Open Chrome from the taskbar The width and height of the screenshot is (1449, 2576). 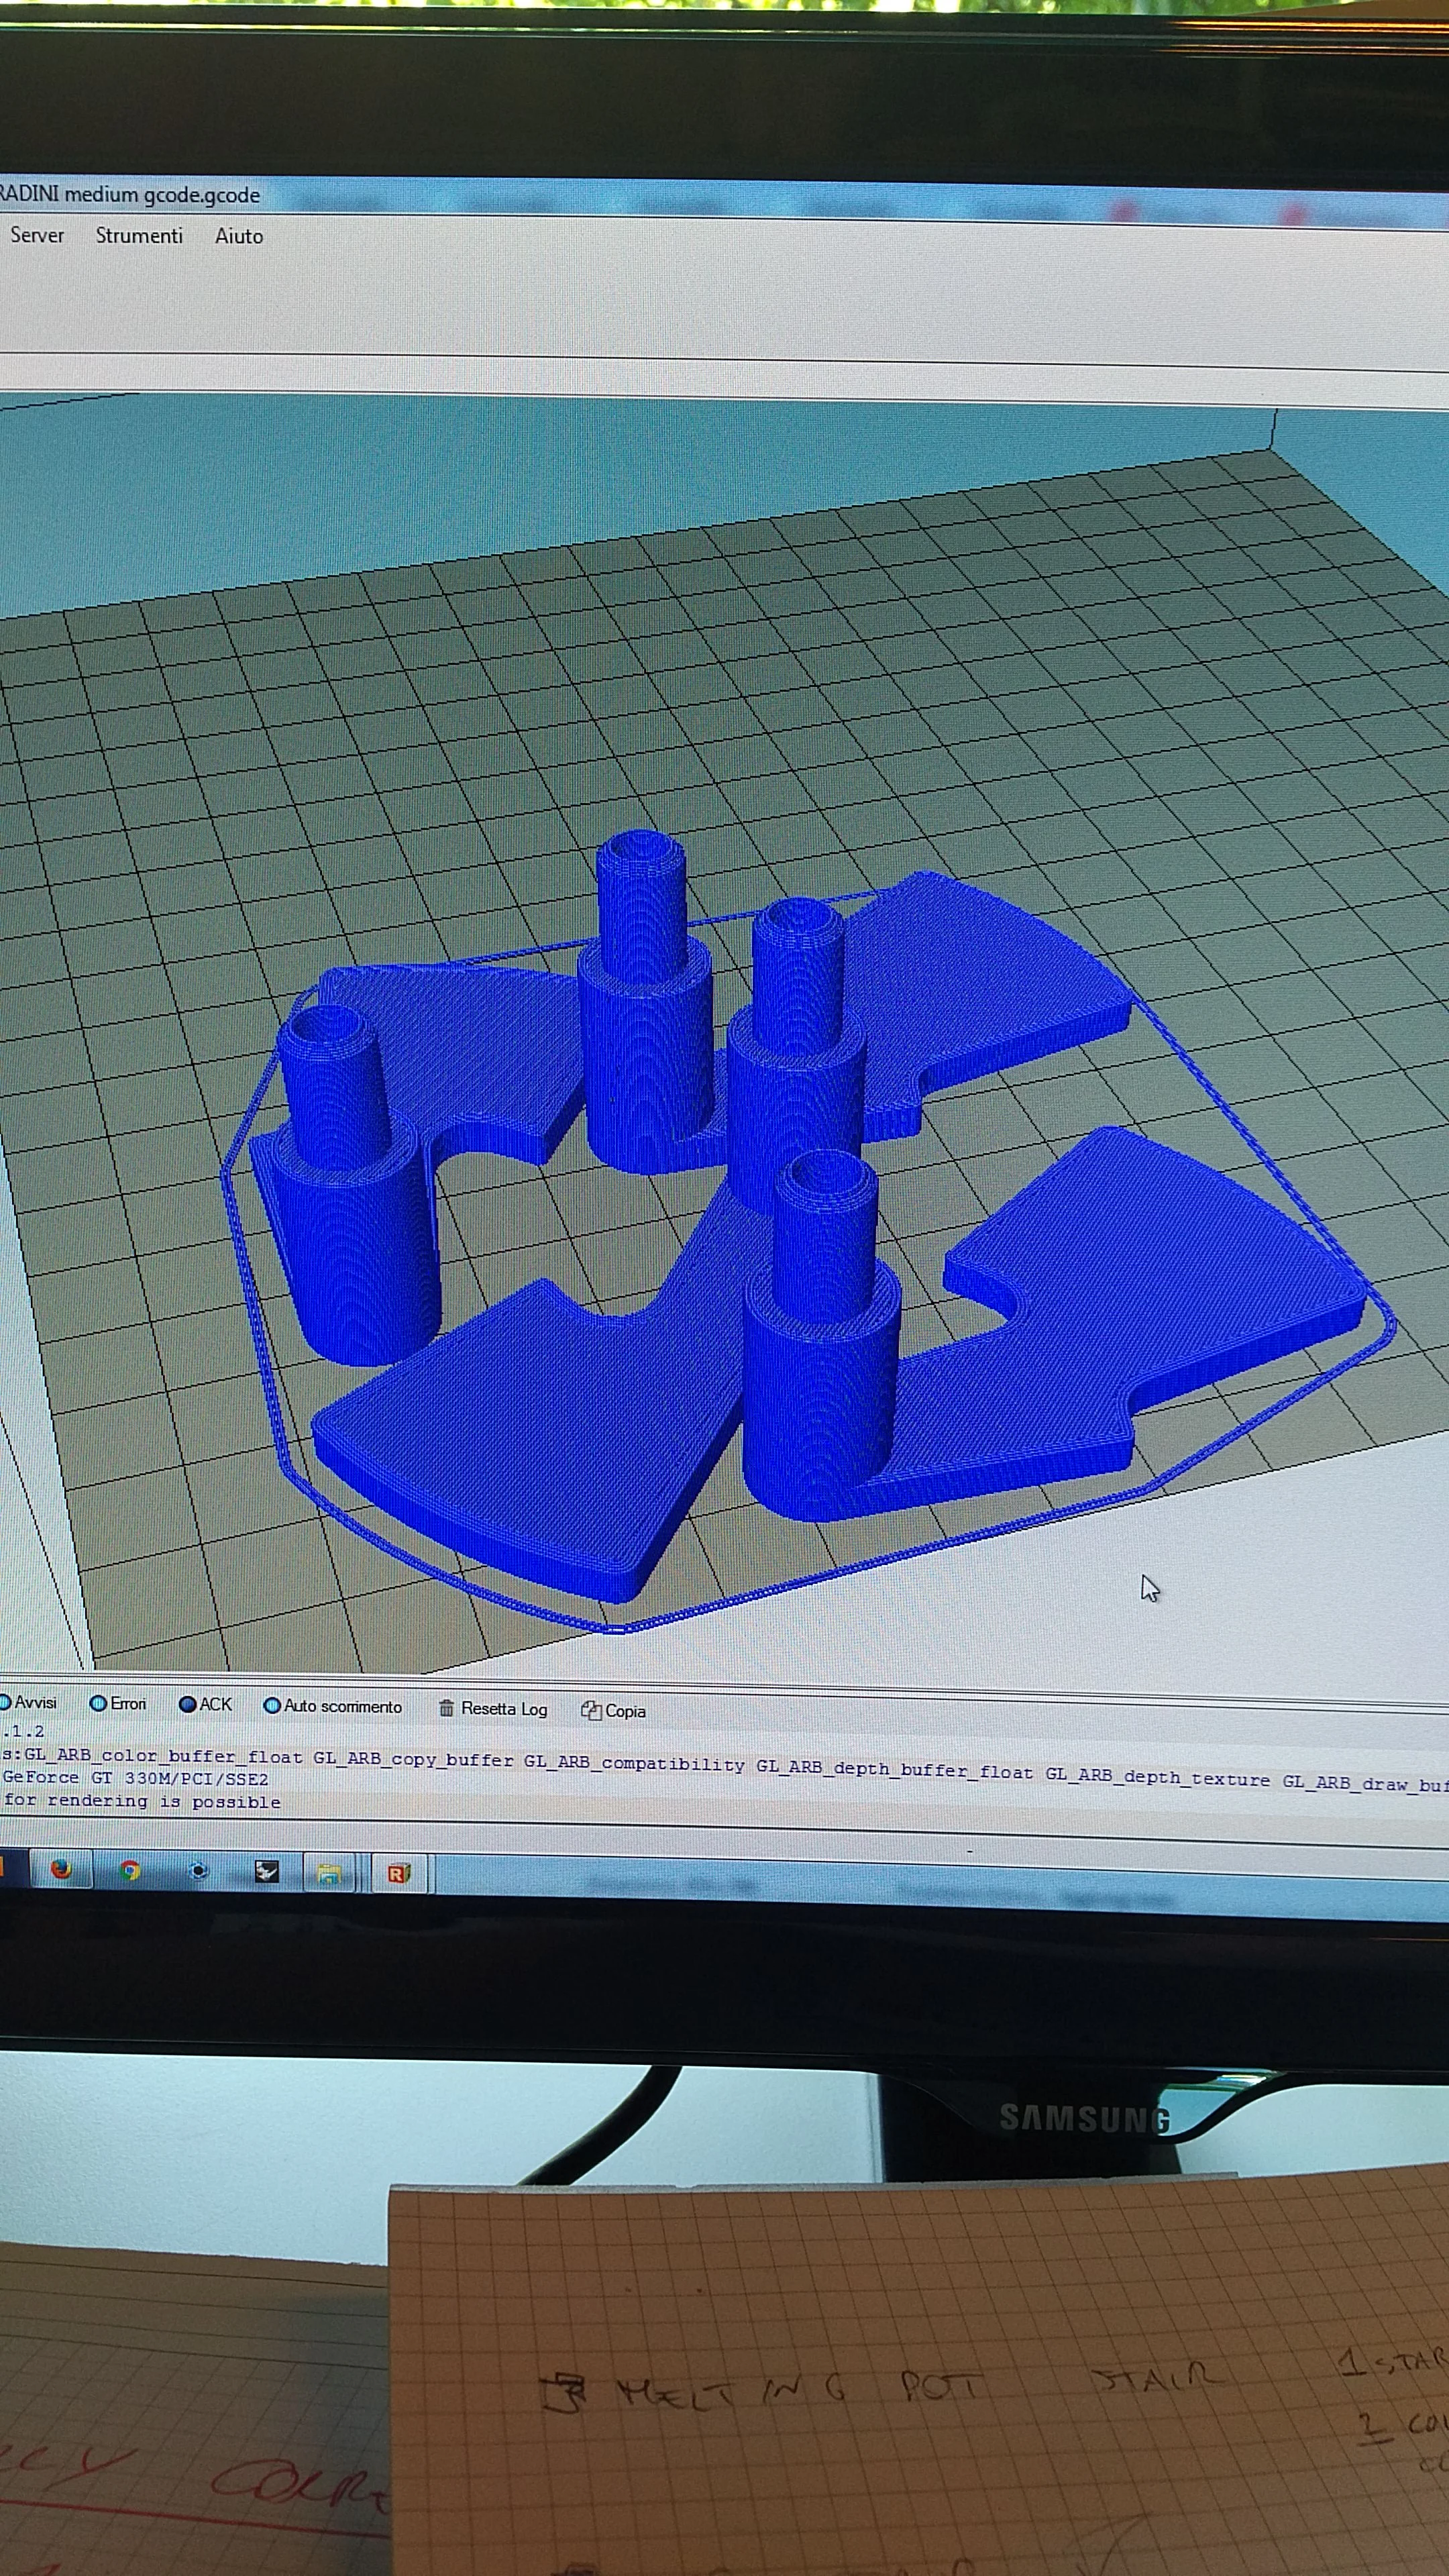[x=130, y=1870]
